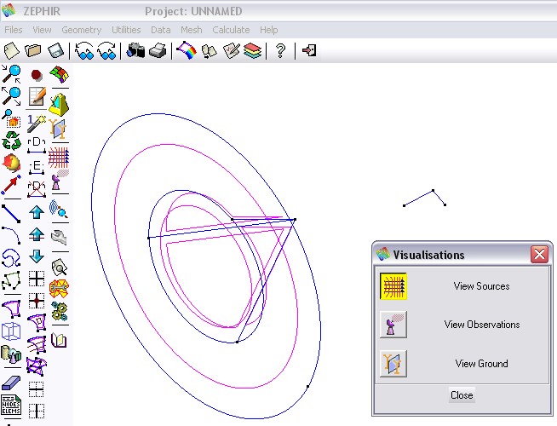Click the left toolbar observation dish icon

coord(59,180)
